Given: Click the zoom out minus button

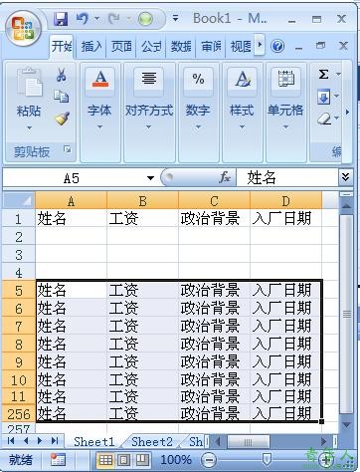Looking at the screenshot, I should pos(209,460).
